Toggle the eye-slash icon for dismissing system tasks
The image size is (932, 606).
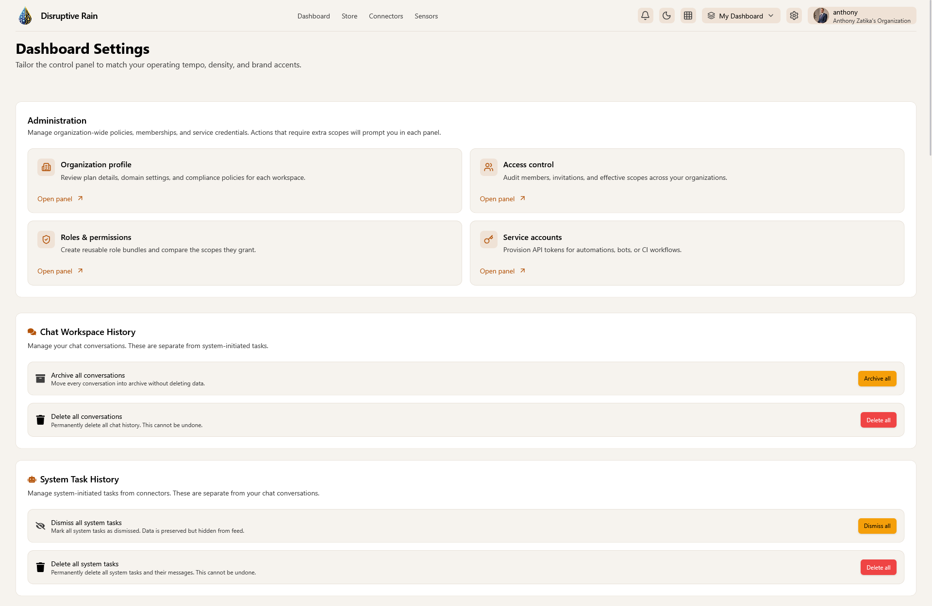(40, 526)
